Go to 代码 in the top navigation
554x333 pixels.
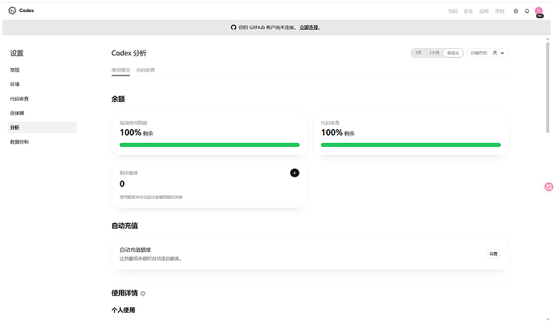tap(453, 11)
